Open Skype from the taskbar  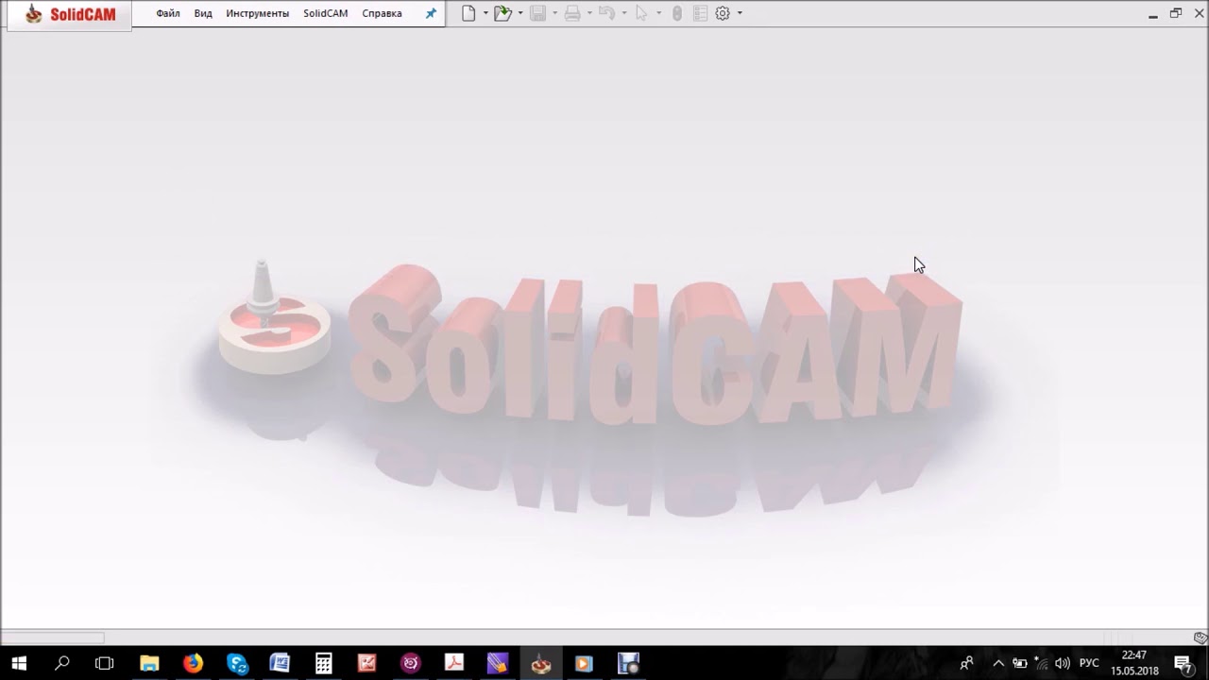(x=236, y=663)
